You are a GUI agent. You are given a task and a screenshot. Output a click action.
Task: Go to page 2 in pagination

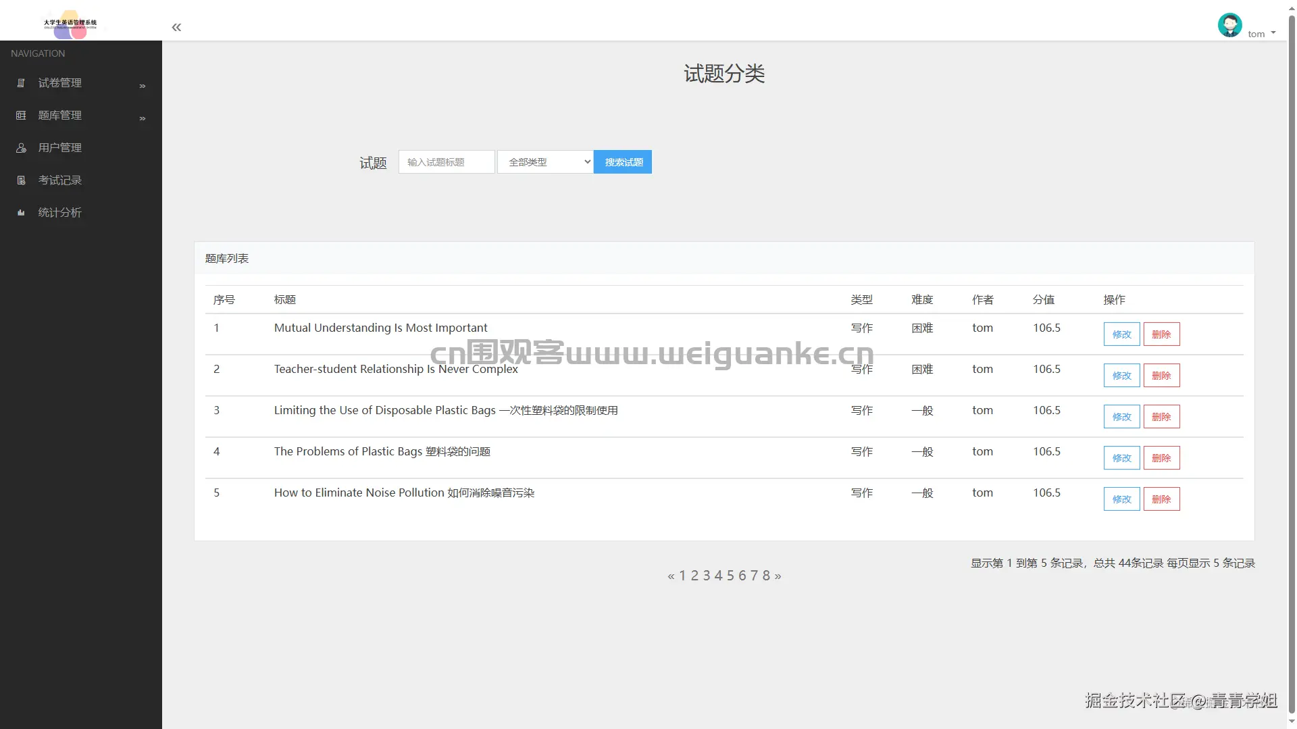coord(694,576)
